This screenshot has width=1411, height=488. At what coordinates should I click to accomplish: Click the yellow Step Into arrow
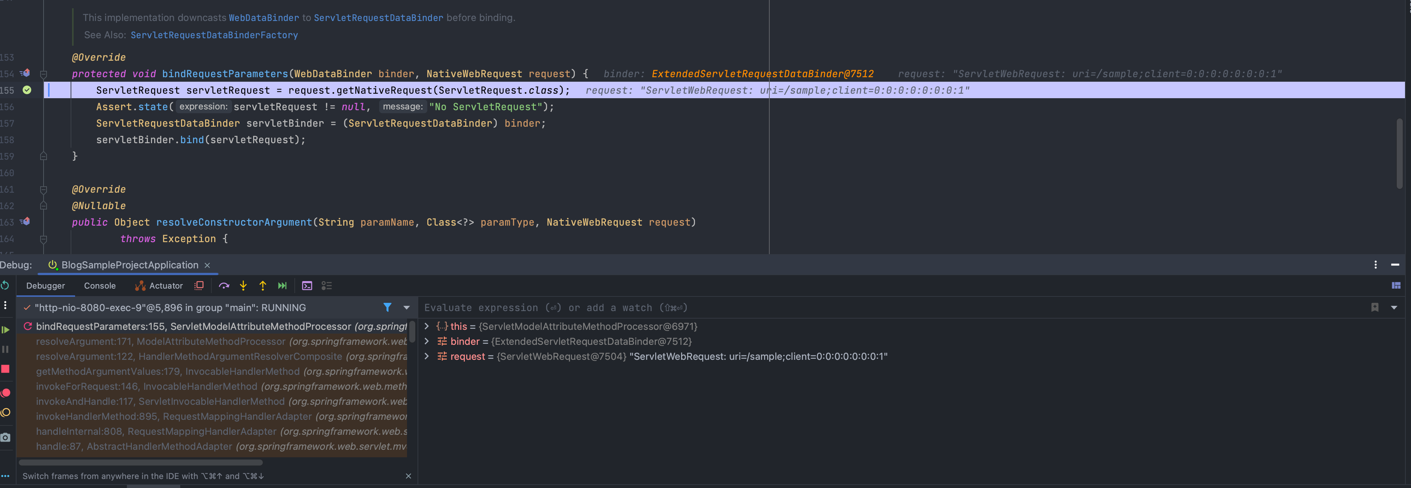tap(243, 286)
